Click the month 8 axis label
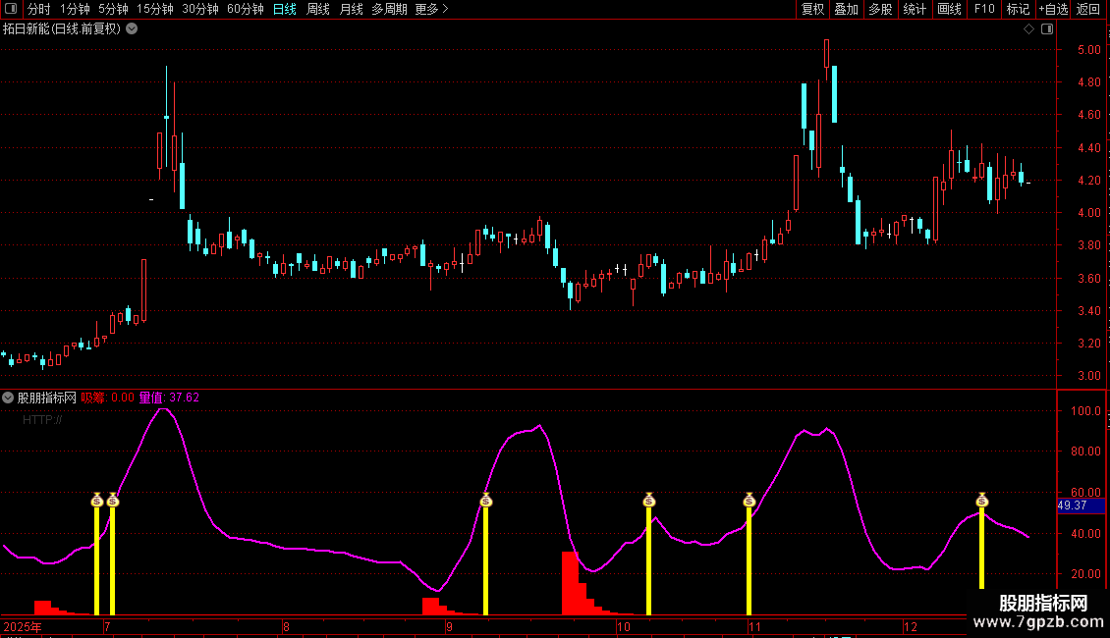1110x638 pixels. point(286,626)
